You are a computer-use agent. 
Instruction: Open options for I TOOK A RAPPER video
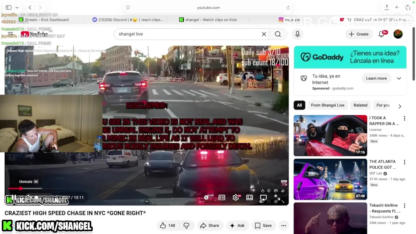pos(405,118)
